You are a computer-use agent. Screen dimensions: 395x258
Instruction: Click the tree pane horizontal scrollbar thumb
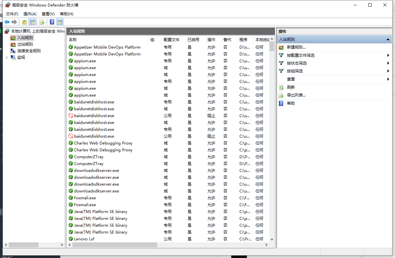tap(24, 245)
